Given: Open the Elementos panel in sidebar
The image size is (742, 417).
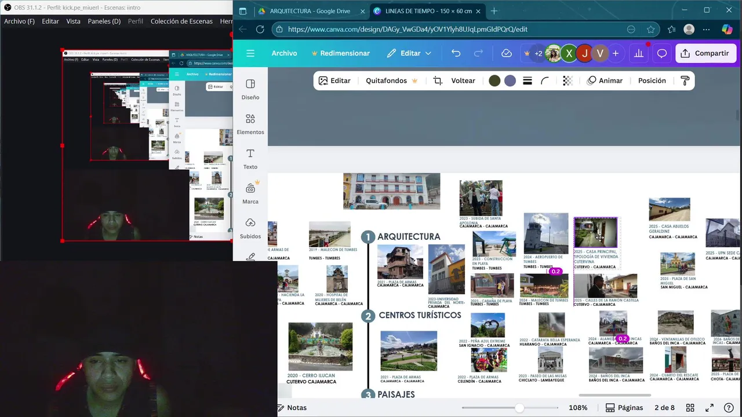Looking at the screenshot, I should [x=250, y=125].
